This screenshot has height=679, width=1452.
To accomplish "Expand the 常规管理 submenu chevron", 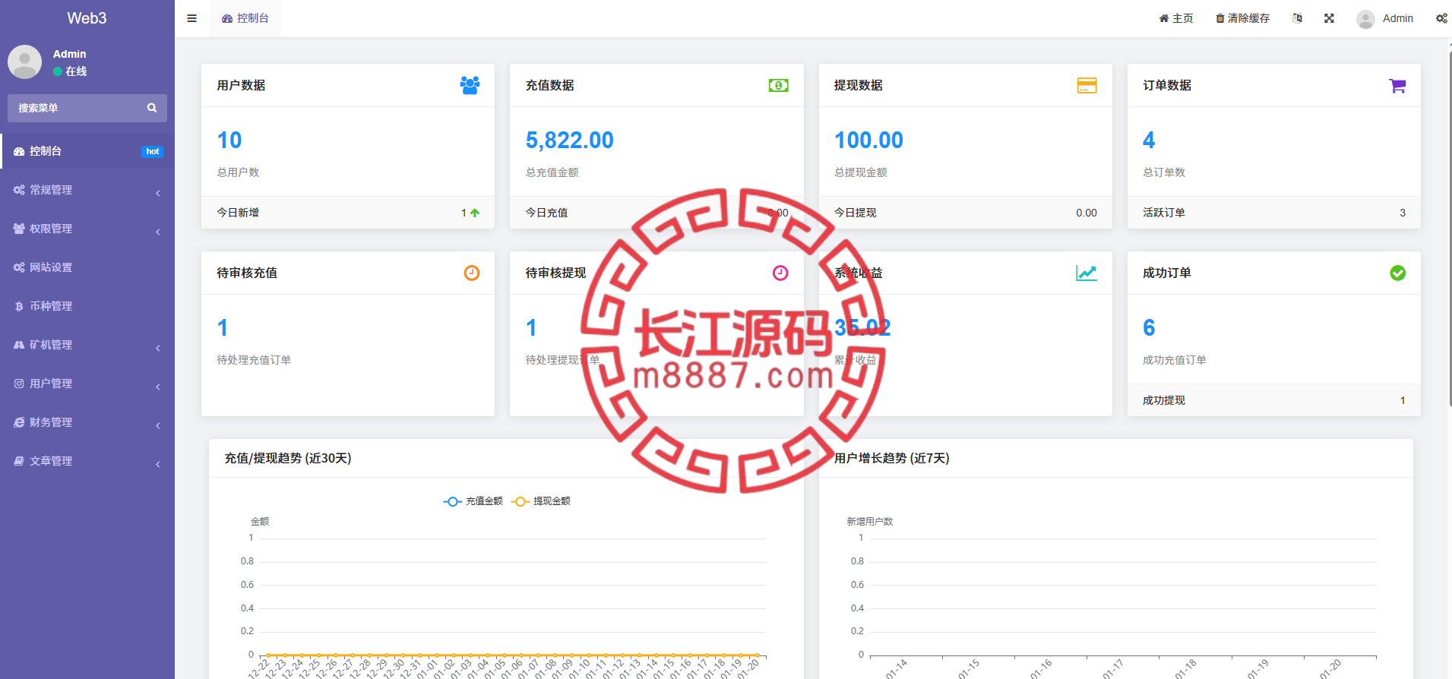I will click(158, 193).
